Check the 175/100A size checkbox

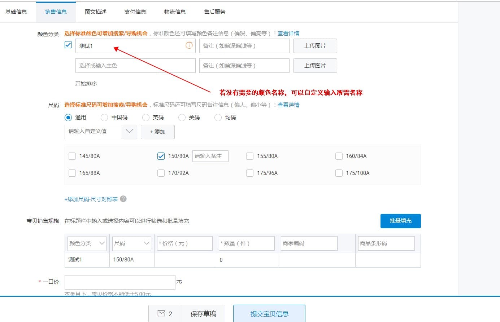coord(339,173)
